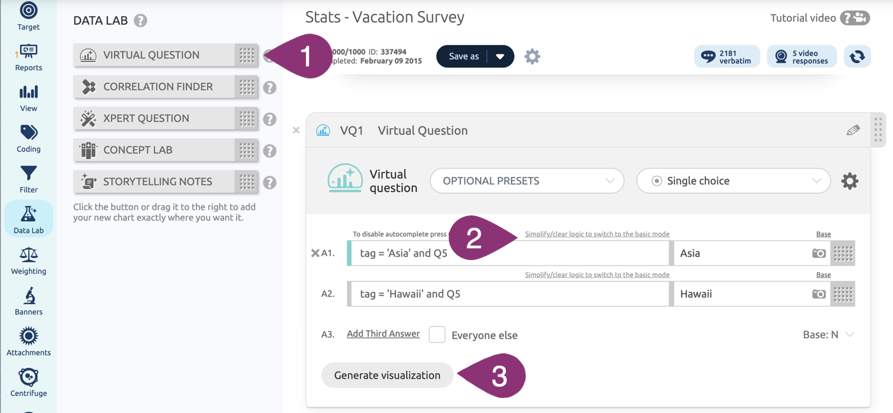Image resolution: width=893 pixels, height=413 pixels.
Task: View the 2181 verbatim responses
Action: pyautogui.click(x=727, y=56)
